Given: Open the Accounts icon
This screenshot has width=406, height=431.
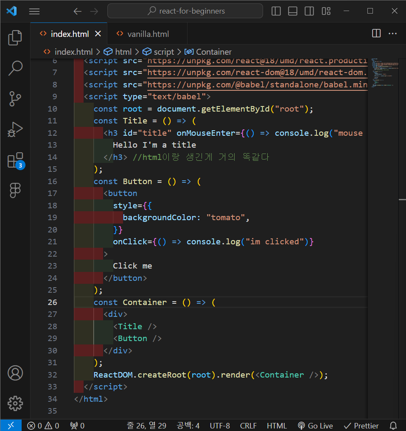Looking at the screenshot, I should click(15, 373).
